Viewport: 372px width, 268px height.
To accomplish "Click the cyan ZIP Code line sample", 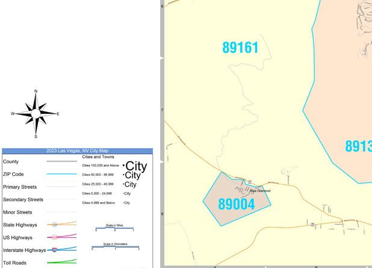I will [62, 174].
